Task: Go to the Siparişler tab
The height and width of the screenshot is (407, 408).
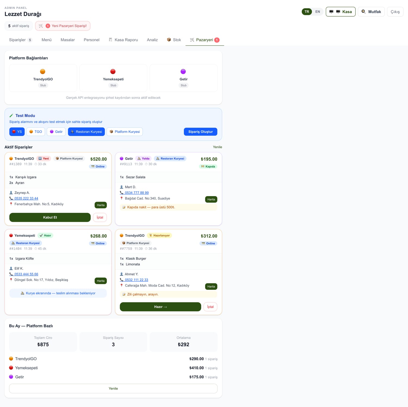Action: point(21,40)
